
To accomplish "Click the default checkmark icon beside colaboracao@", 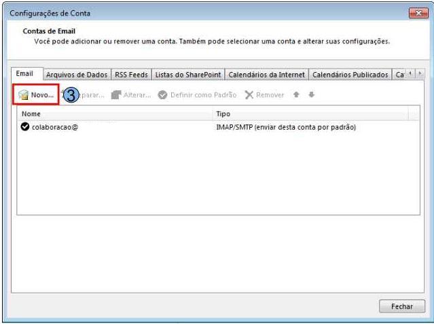I will pos(25,127).
